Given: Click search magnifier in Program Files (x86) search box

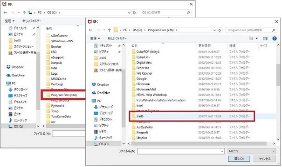Looking at the screenshot, I should coord(274,30).
